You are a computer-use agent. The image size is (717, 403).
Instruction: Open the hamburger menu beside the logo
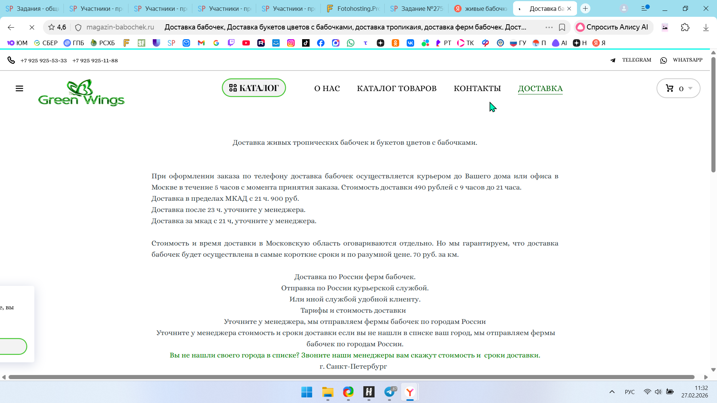(19, 88)
